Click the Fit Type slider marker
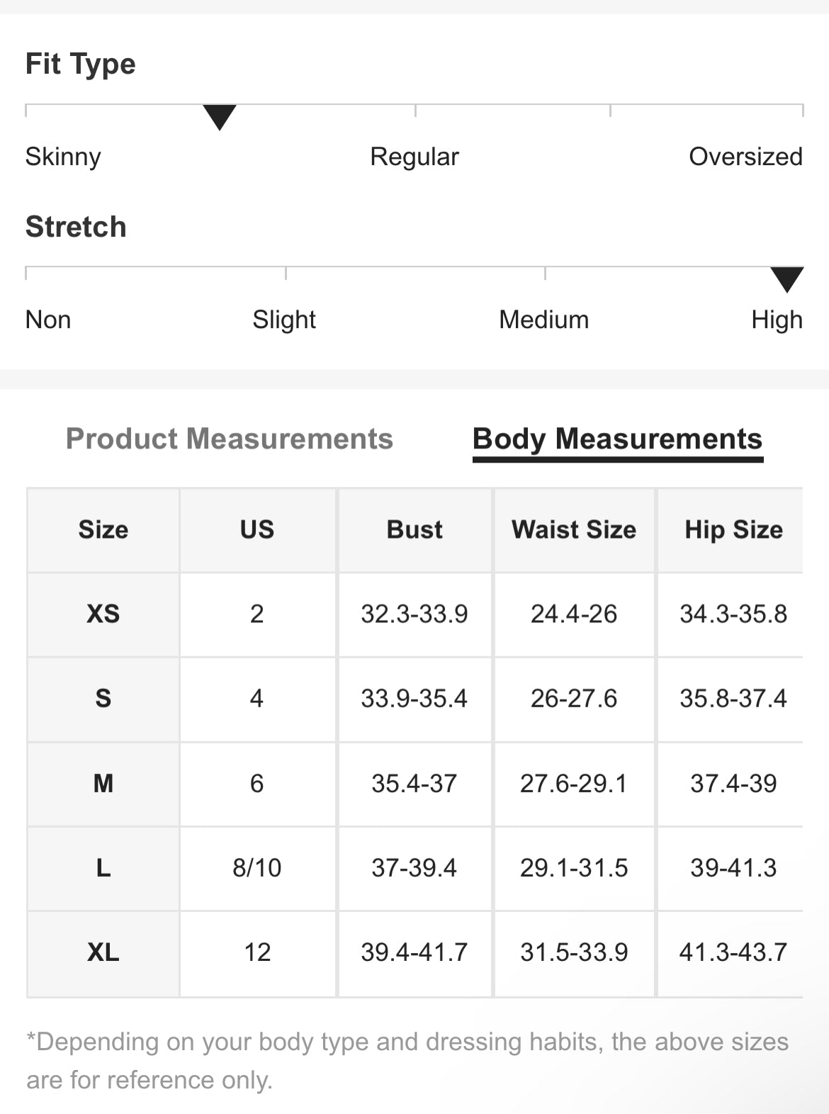The height and width of the screenshot is (1114, 829). click(219, 117)
